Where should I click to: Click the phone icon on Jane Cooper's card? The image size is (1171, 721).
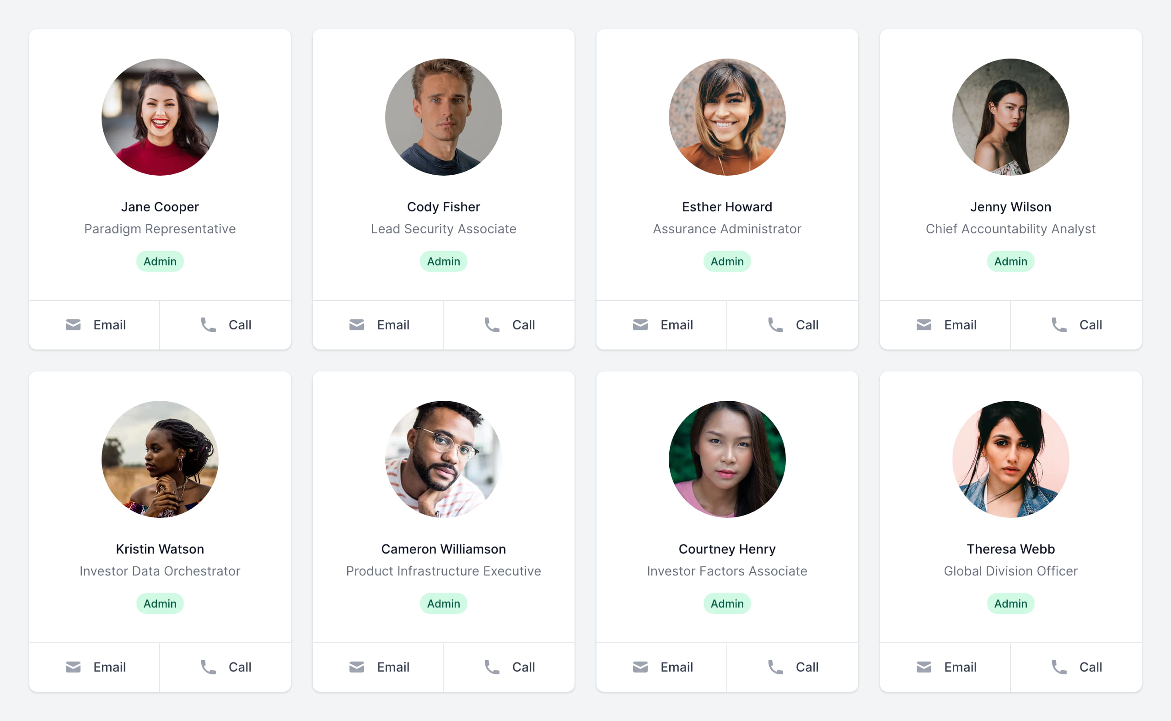pyautogui.click(x=209, y=325)
